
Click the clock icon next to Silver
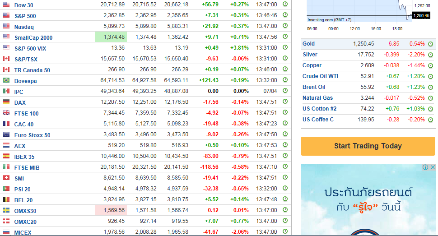point(430,55)
